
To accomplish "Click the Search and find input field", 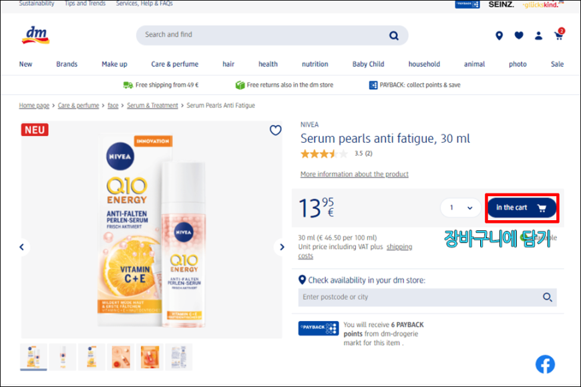I will point(272,35).
